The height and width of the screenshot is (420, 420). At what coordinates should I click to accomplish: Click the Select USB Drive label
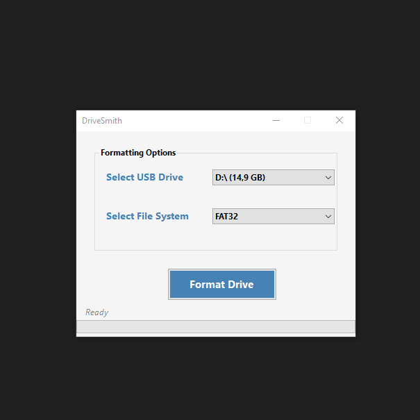point(144,177)
